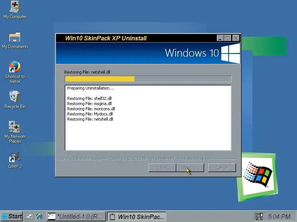The image size is (297, 222).
Task: Activate the Win10 SkinPac... taskbar button
Action: (x=137, y=216)
